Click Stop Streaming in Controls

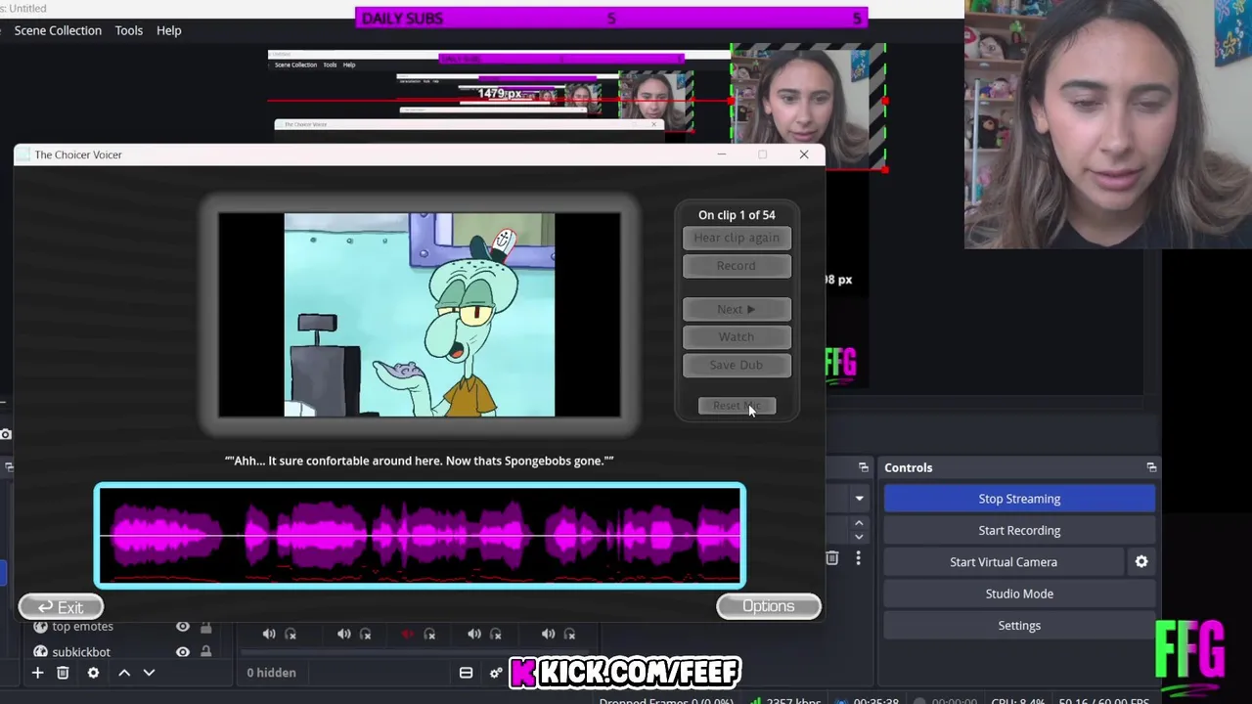1019,499
